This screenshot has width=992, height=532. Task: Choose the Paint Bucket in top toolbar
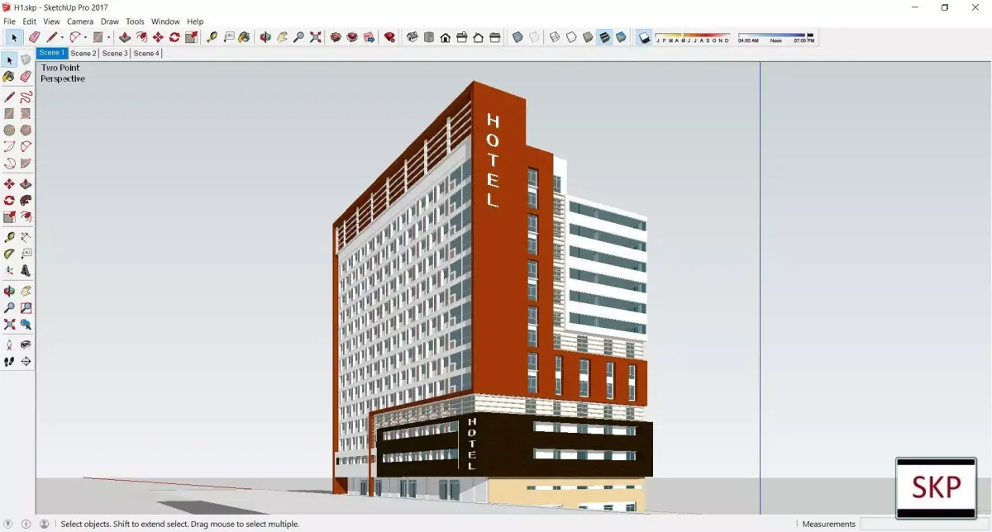pos(244,37)
